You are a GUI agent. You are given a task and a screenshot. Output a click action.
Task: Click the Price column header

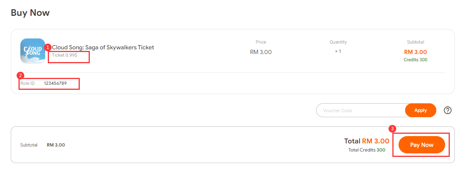[x=261, y=42]
